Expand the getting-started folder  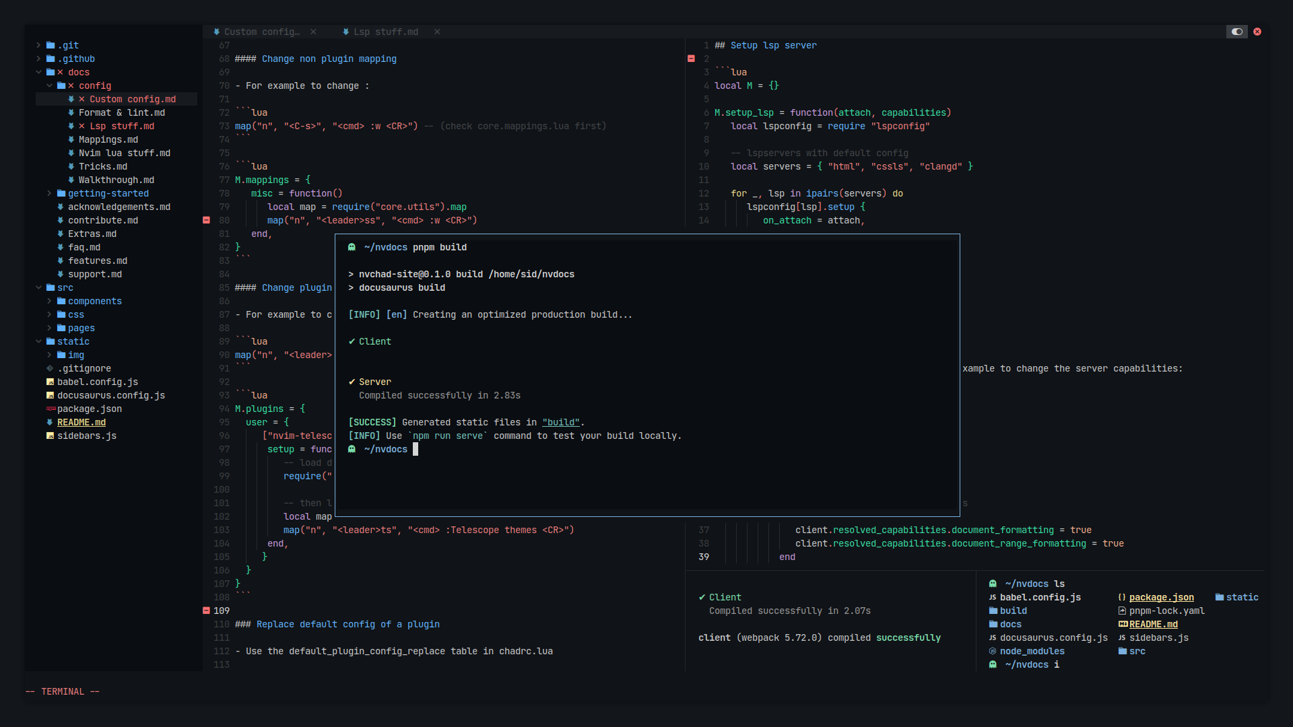[49, 193]
